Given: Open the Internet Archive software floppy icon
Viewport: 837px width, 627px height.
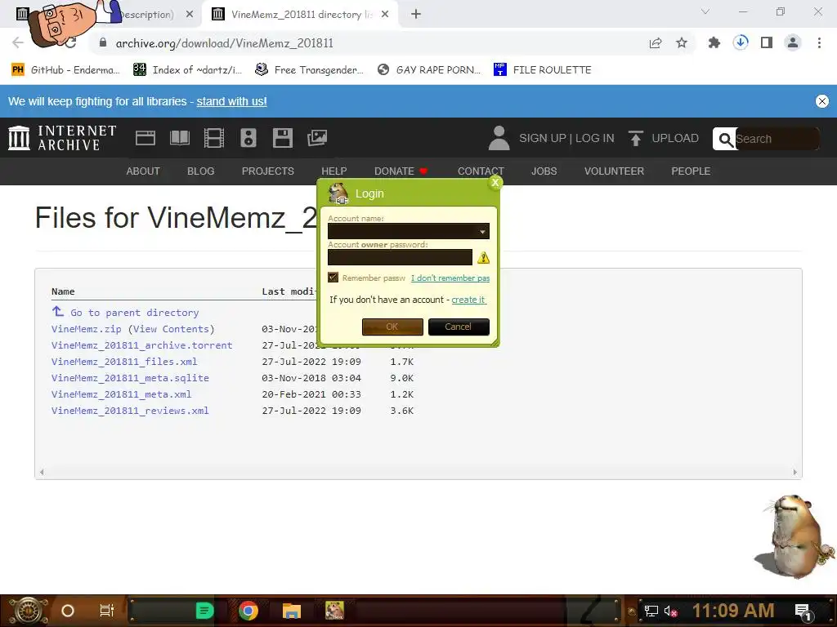Looking at the screenshot, I should (x=282, y=138).
